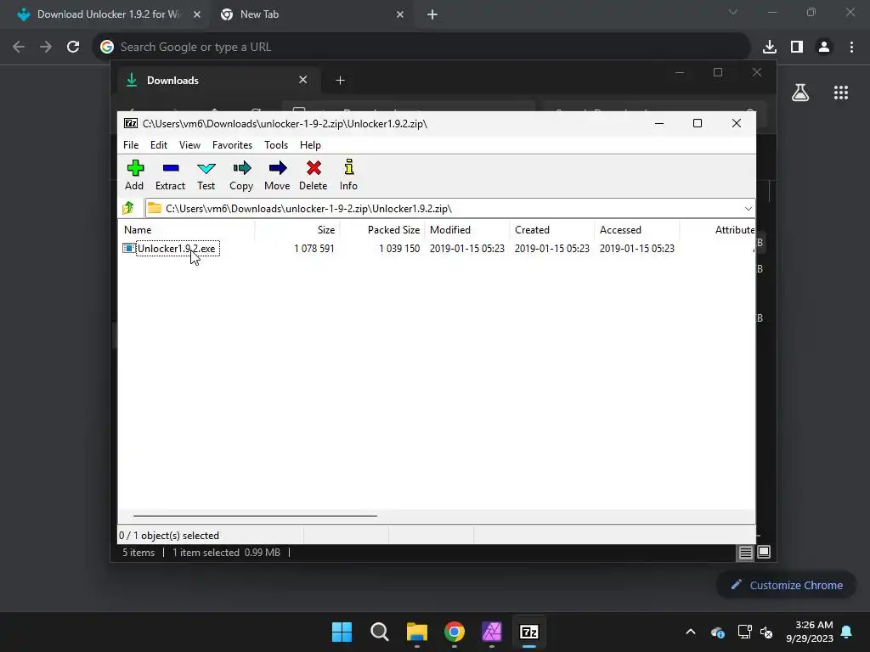Open Windows taskbar search
The image size is (870, 652).
(x=380, y=632)
